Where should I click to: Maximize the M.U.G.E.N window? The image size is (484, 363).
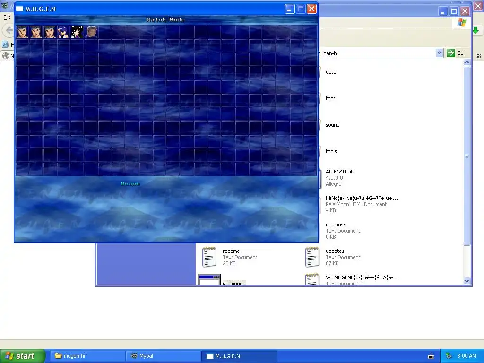click(301, 9)
